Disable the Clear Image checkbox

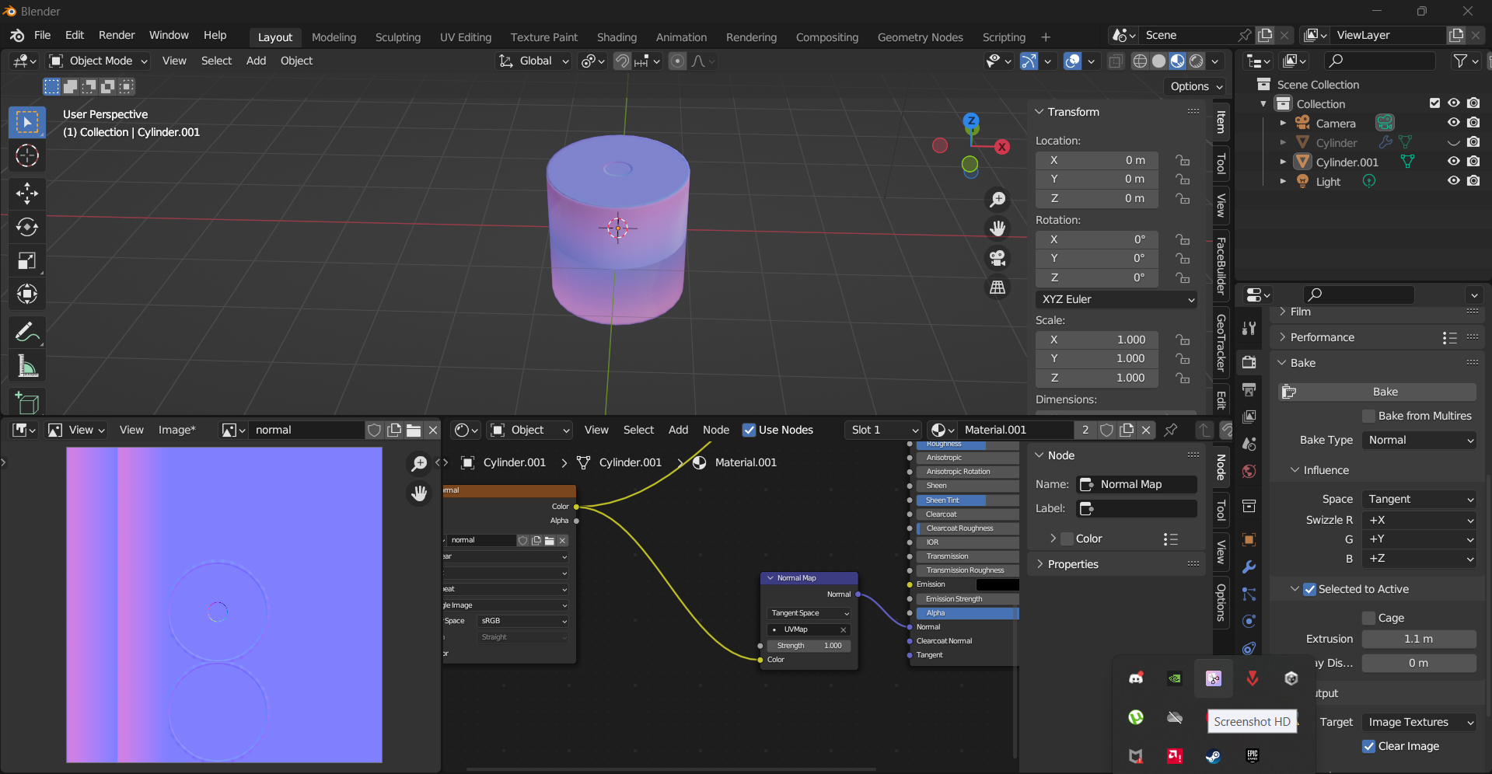1369,746
